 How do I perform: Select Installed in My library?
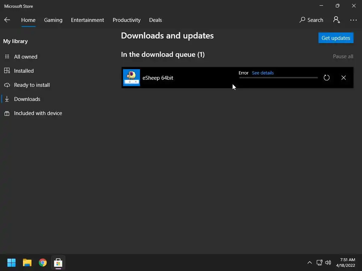[x=24, y=71]
